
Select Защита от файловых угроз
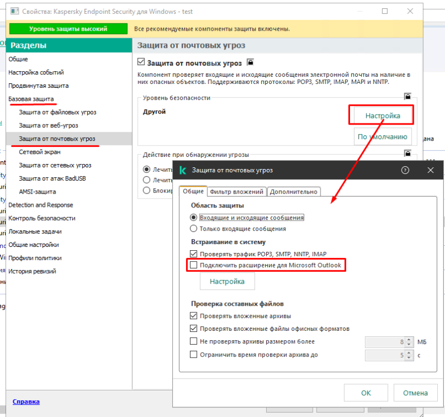pos(58,112)
